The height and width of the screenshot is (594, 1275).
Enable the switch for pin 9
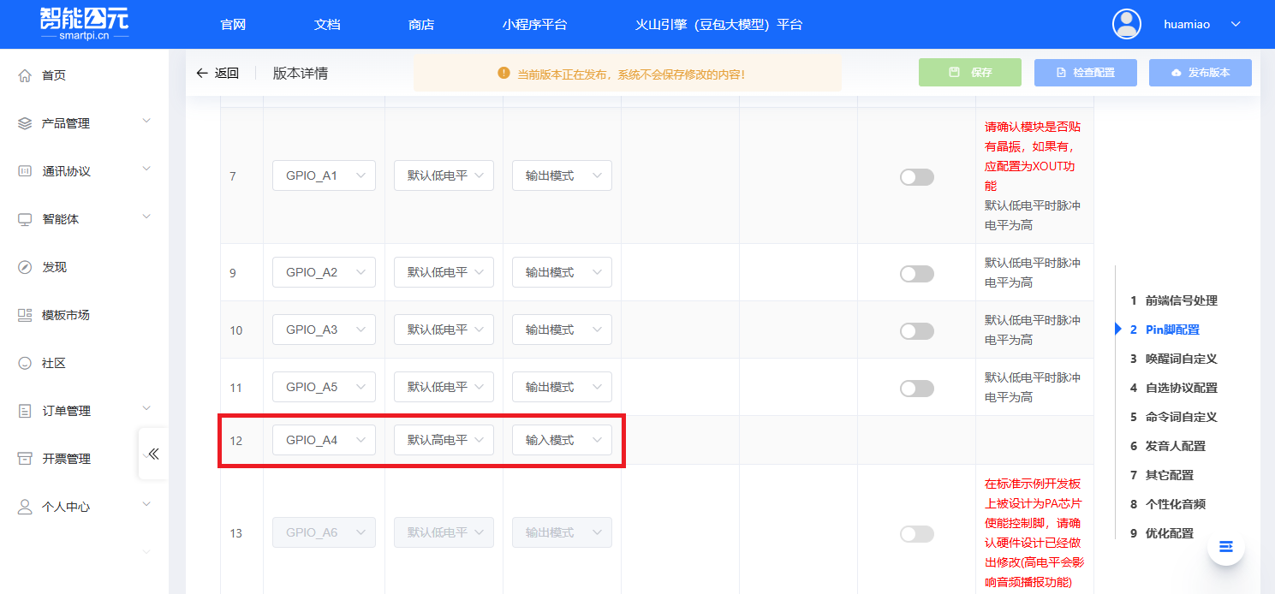click(x=916, y=274)
